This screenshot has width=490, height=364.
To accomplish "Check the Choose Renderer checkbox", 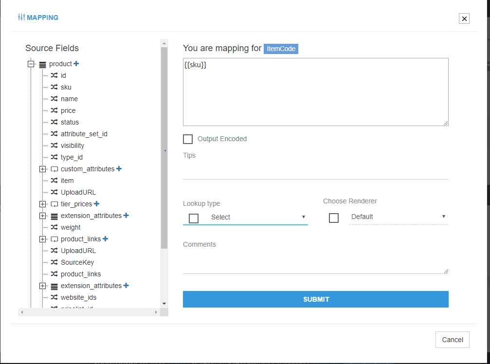I will (x=334, y=218).
